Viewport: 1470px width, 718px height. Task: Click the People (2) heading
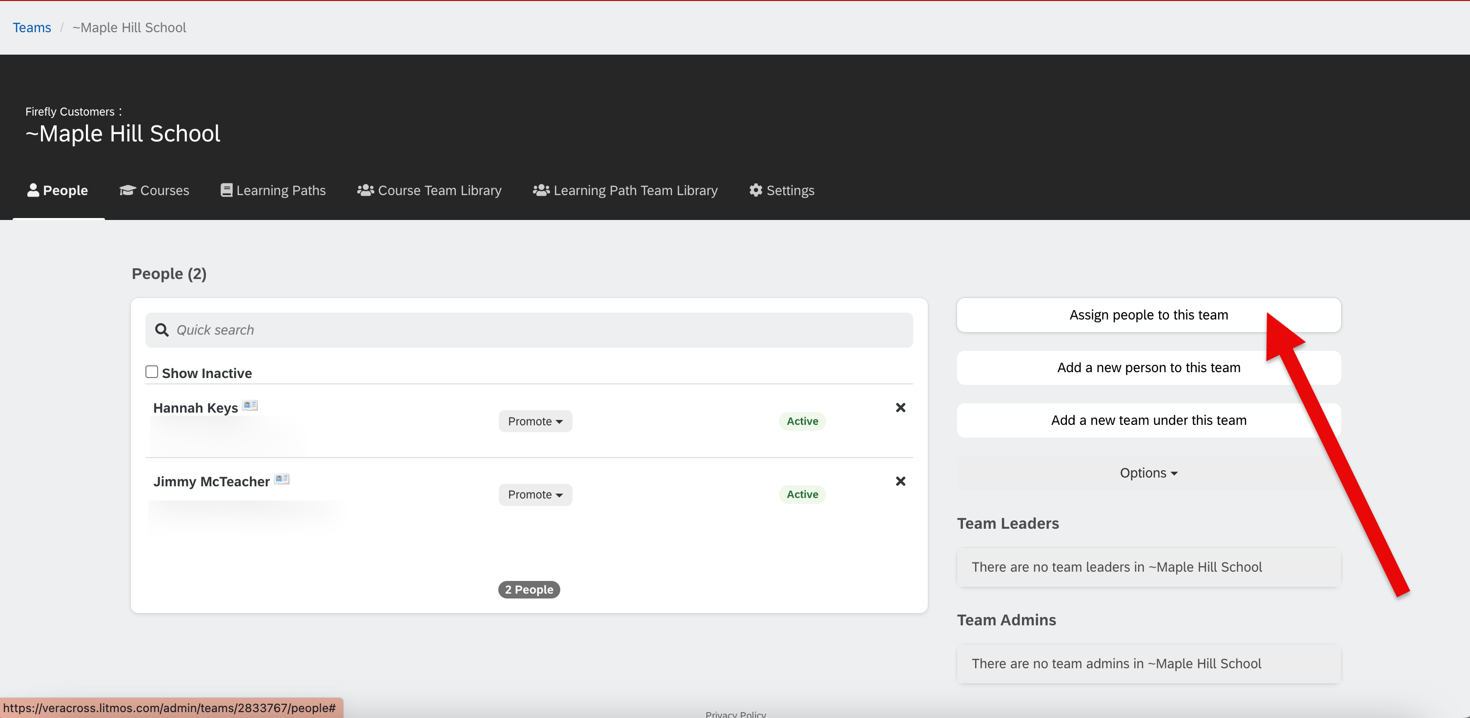click(x=169, y=274)
